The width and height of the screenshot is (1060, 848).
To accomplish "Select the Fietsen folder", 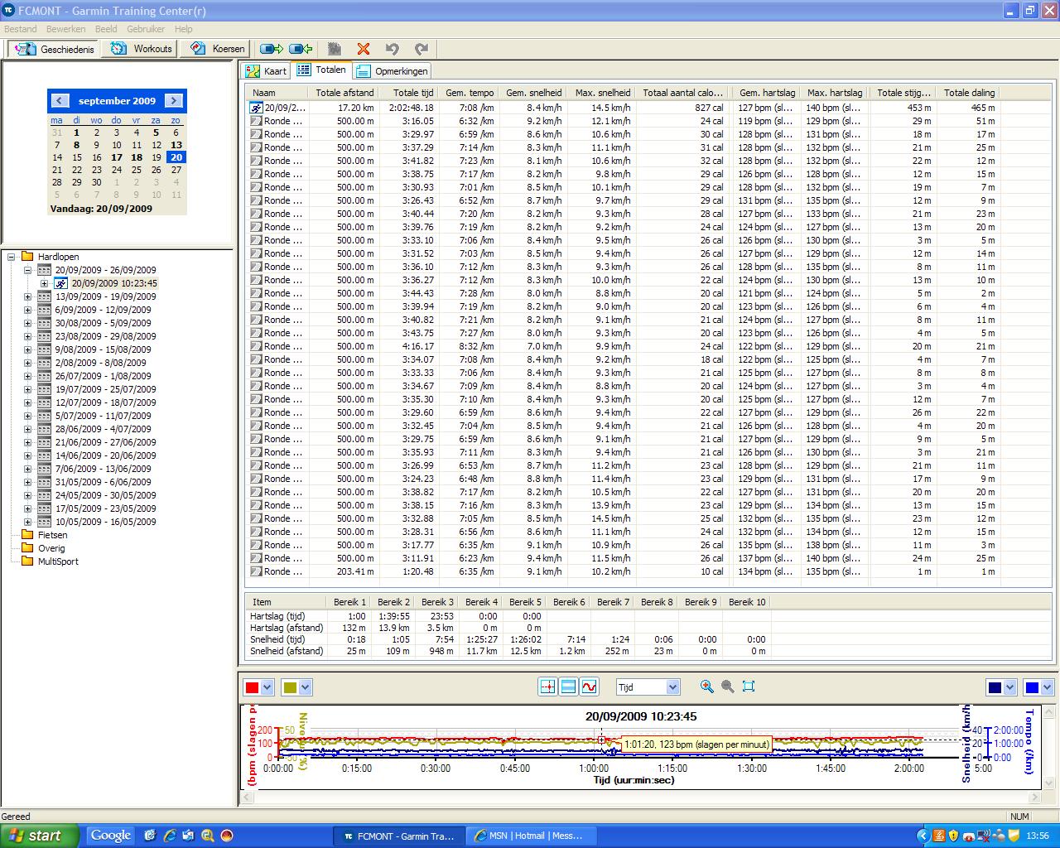I will click(52, 535).
